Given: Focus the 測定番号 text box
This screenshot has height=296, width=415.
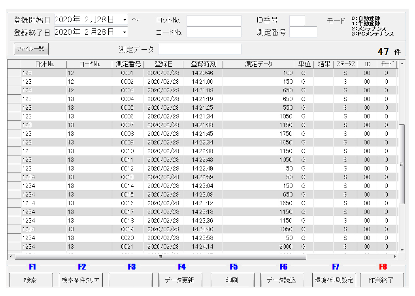Looking at the screenshot, I should click(x=303, y=32).
